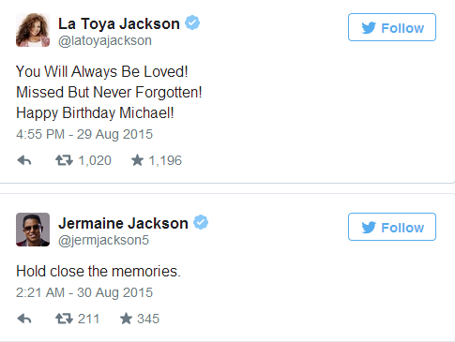Open the La Toya Jackson name link
The image size is (455, 342).
coord(119,23)
